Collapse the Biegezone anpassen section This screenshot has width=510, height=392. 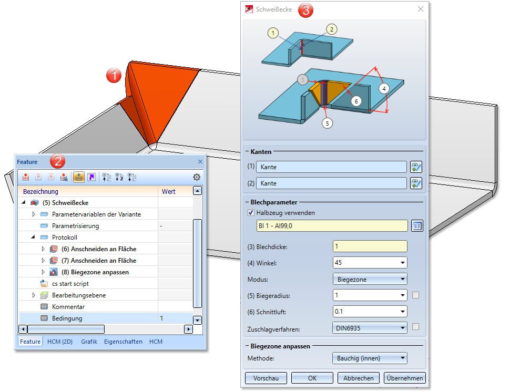[x=247, y=346]
